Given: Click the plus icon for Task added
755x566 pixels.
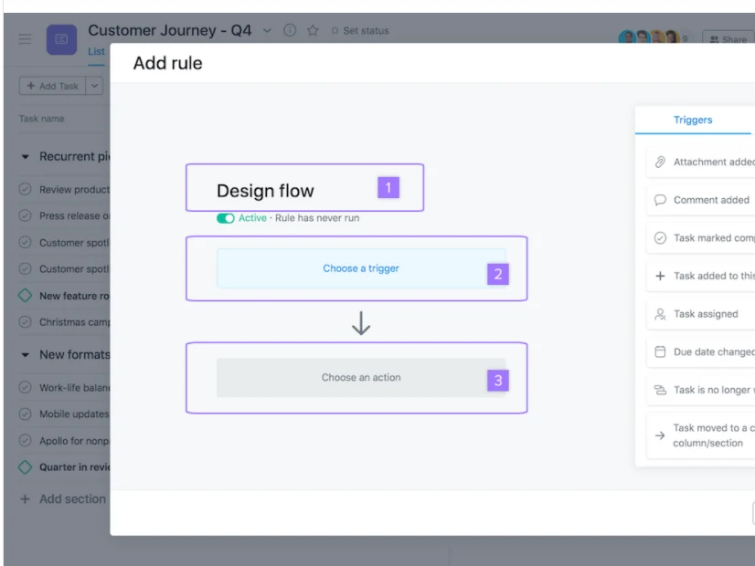Looking at the screenshot, I should pos(660,276).
